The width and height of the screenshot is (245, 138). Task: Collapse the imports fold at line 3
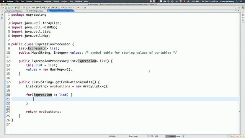pos(11,23)
